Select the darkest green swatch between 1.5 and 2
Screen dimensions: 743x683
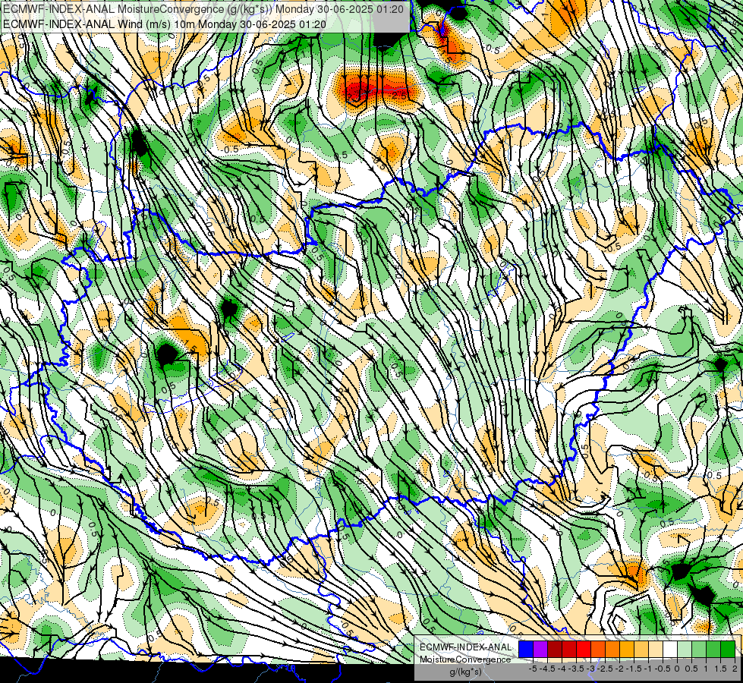point(728,649)
